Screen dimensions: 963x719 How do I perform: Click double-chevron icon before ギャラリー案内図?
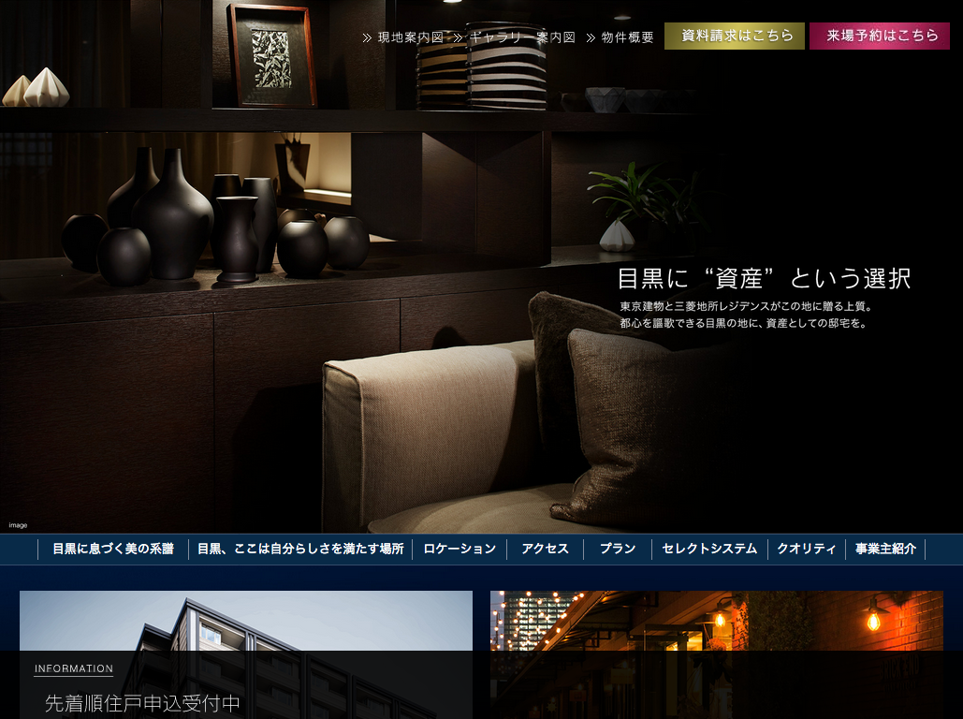(459, 38)
